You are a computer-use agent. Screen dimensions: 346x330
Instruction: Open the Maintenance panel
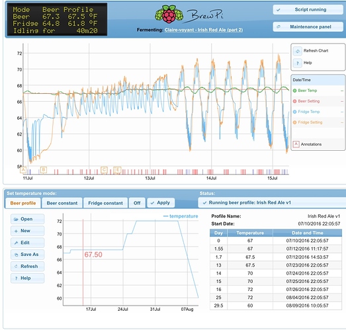click(x=308, y=27)
